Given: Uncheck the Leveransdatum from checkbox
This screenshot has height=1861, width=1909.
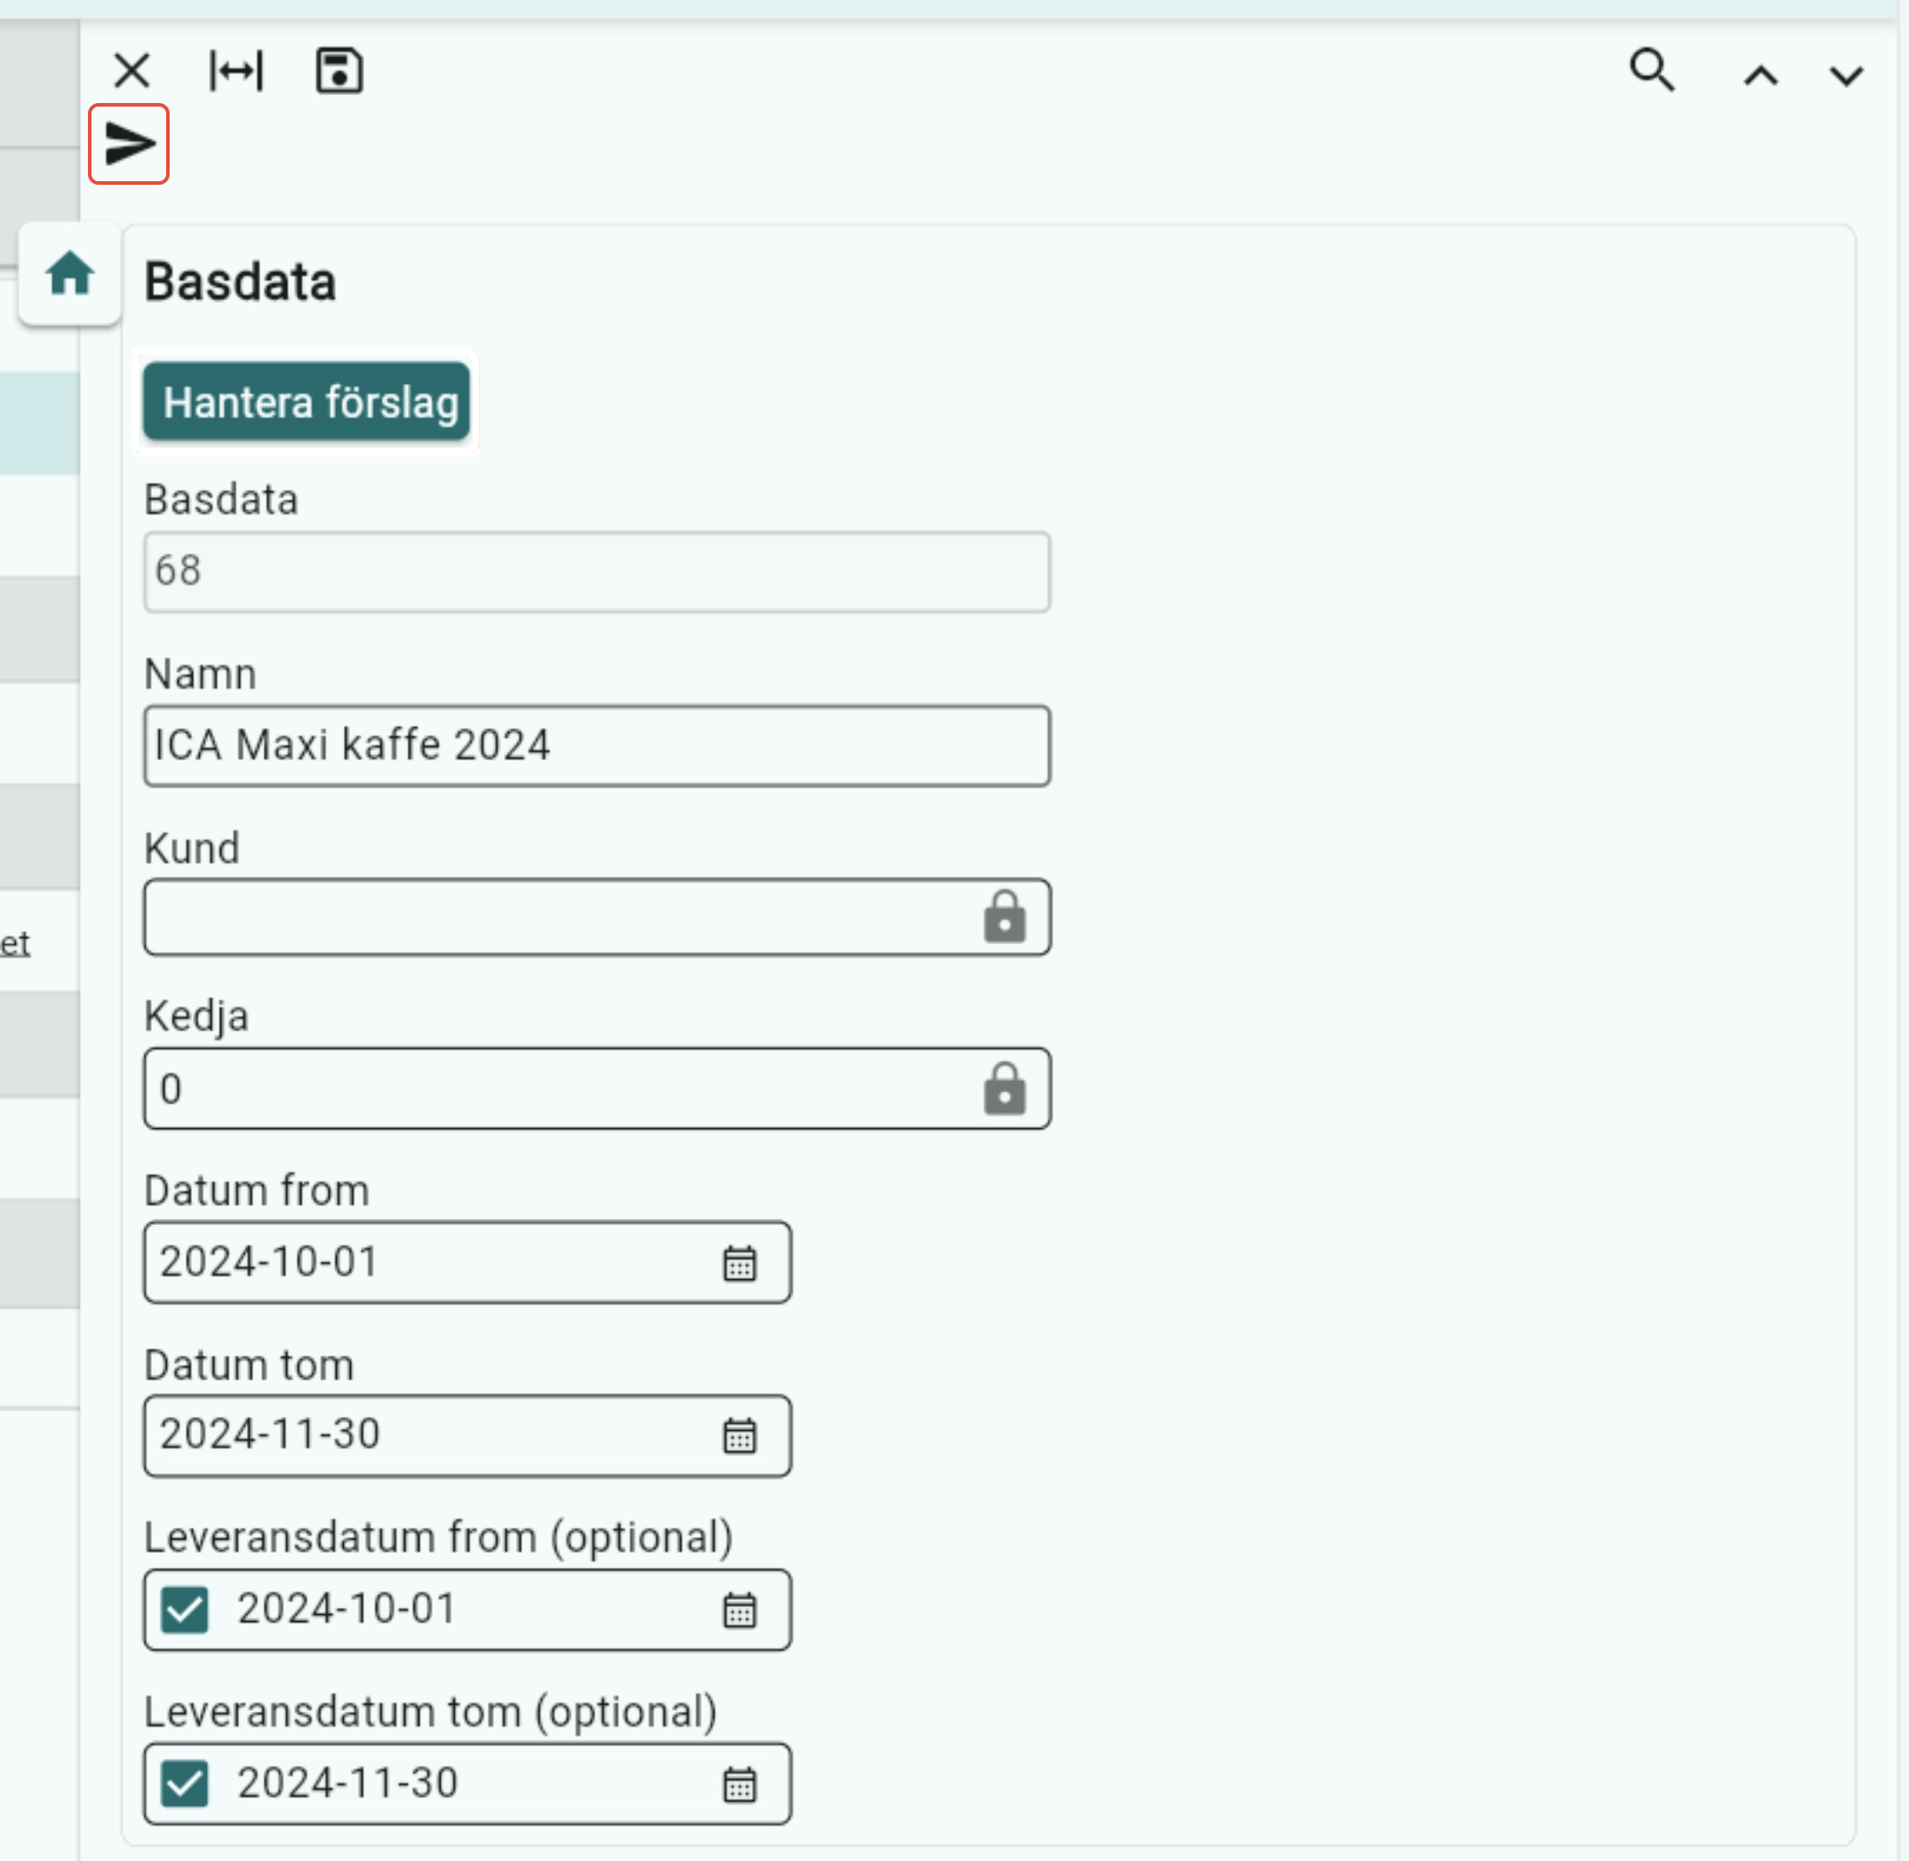Looking at the screenshot, I should (x=185, y=1610).
